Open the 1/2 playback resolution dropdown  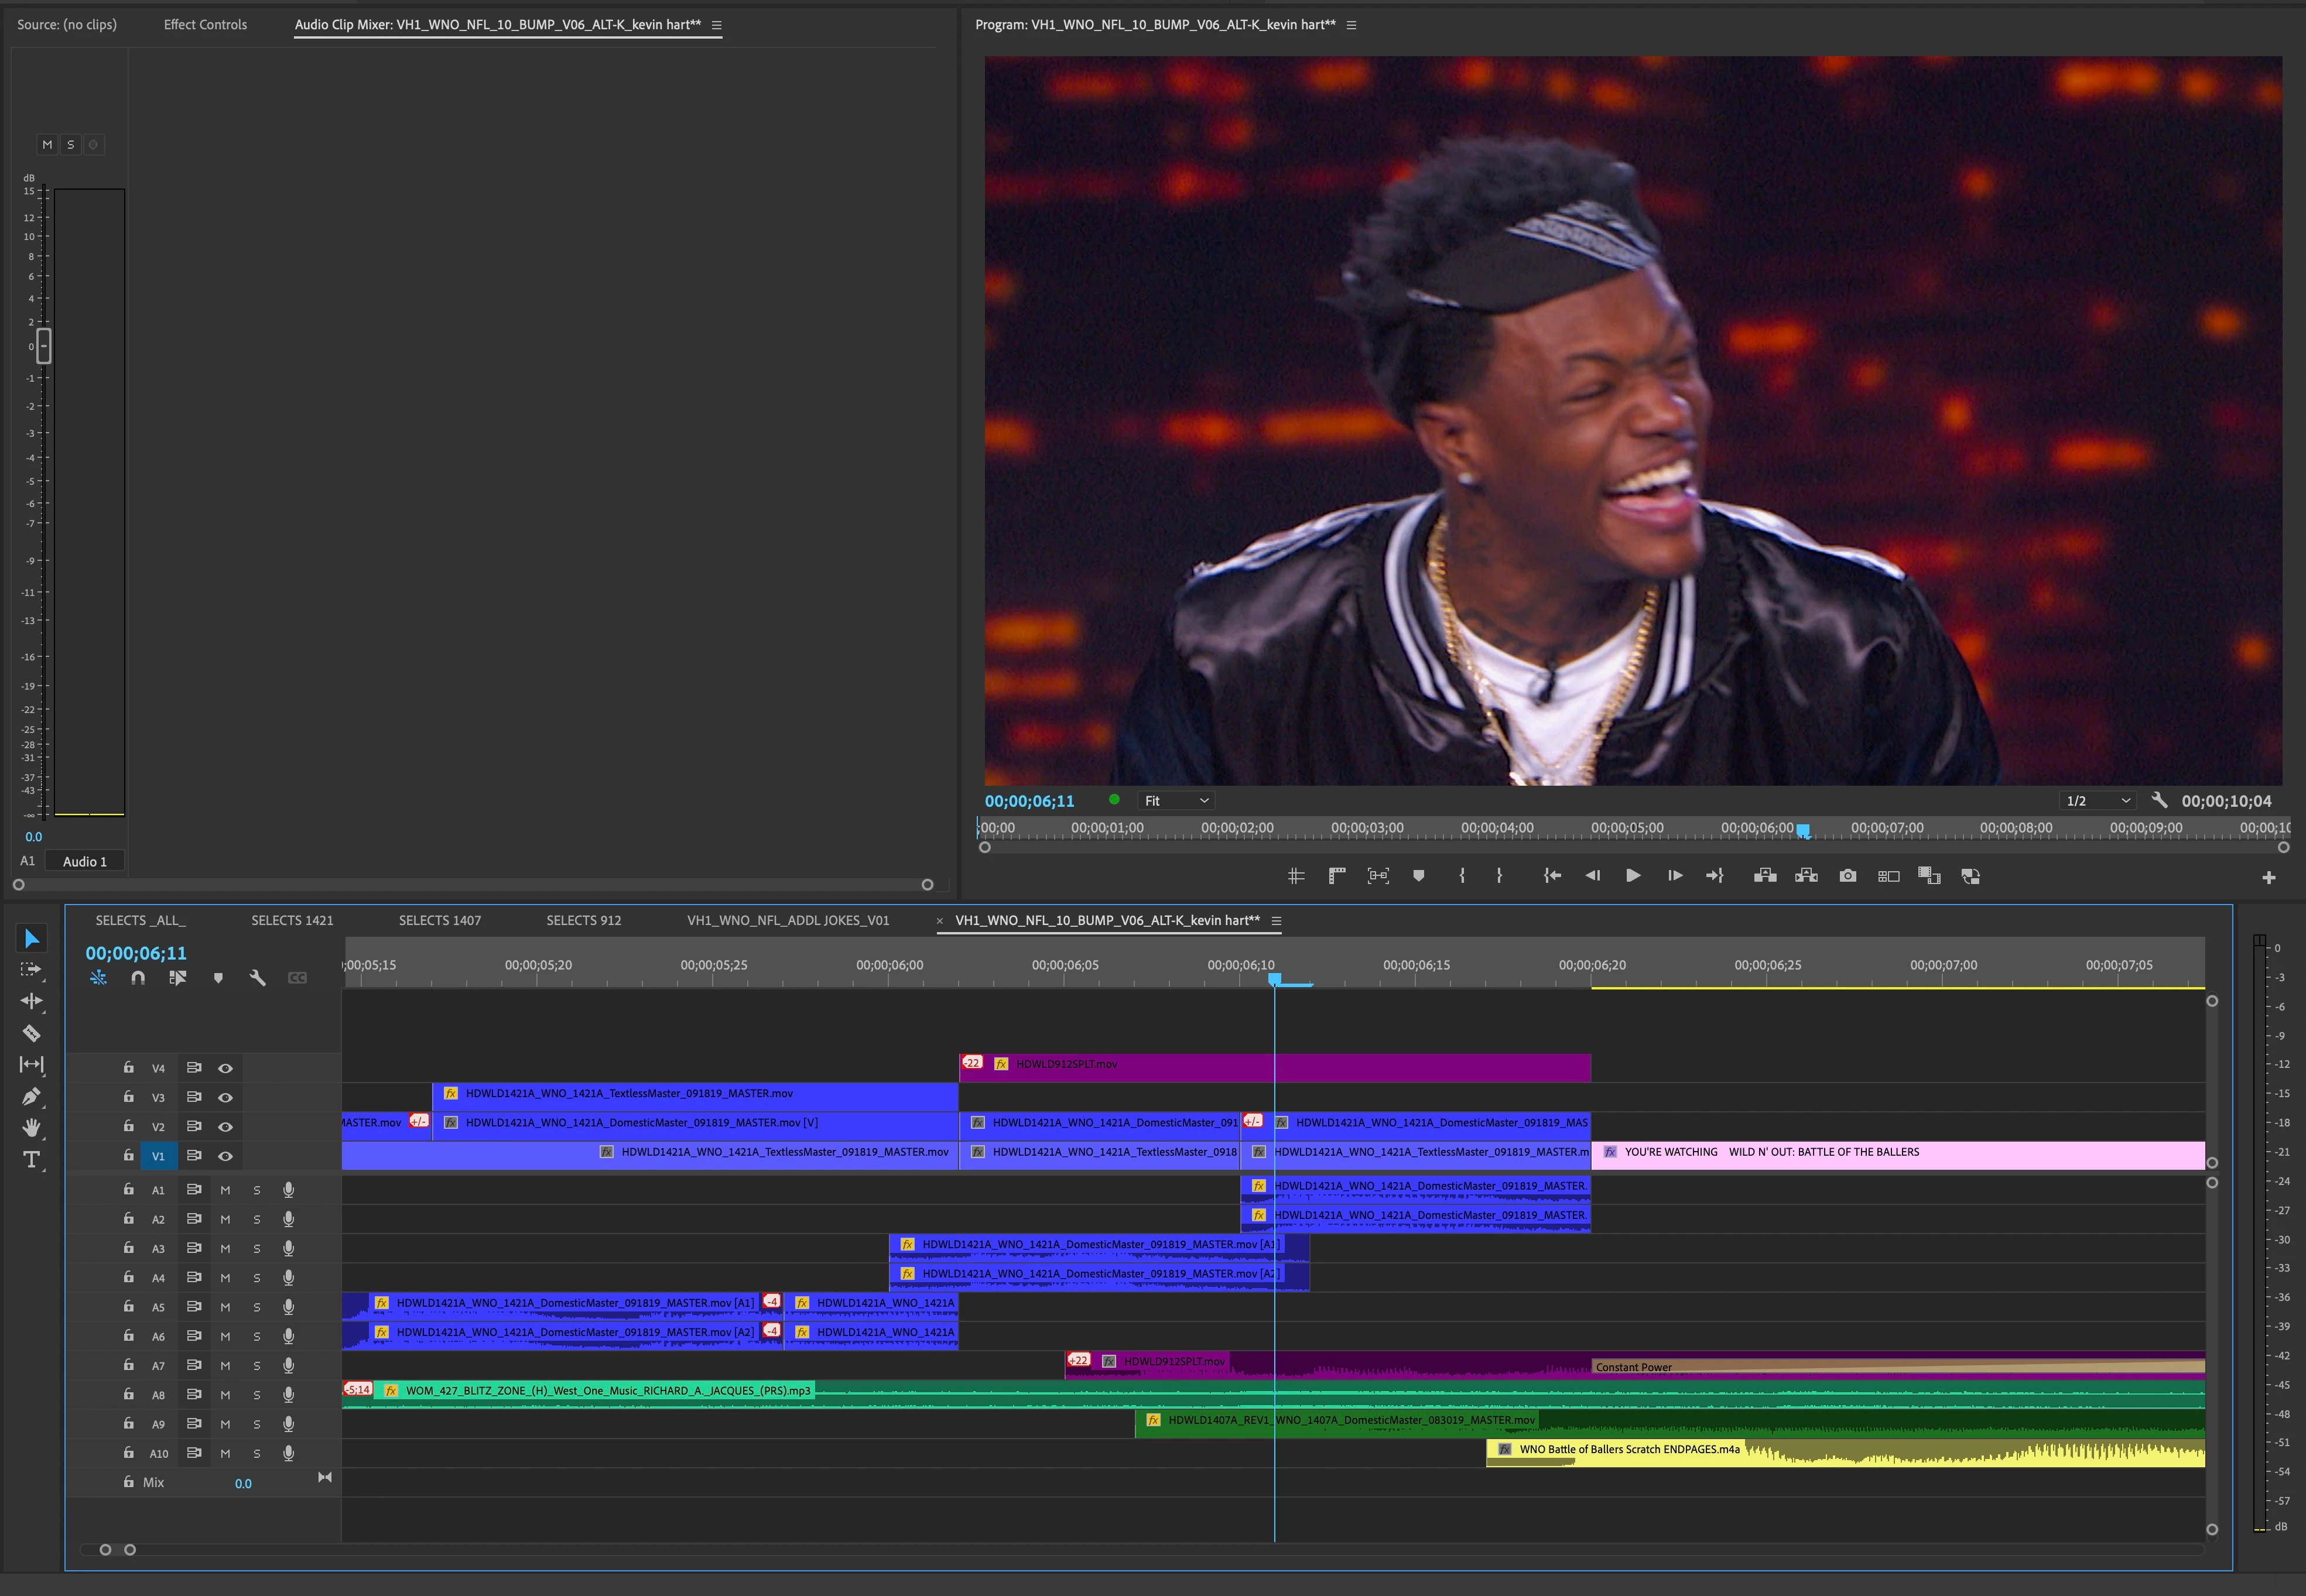point(2098,801)
